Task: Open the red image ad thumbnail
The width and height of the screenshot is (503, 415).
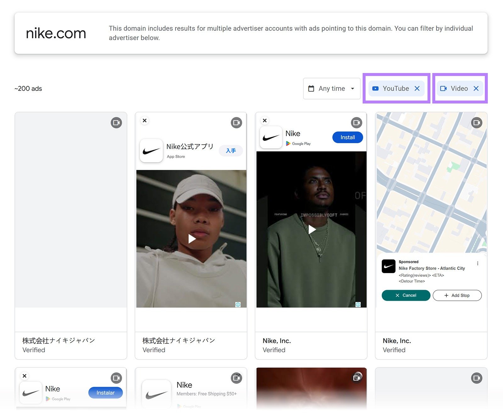Action: point(311,389)
